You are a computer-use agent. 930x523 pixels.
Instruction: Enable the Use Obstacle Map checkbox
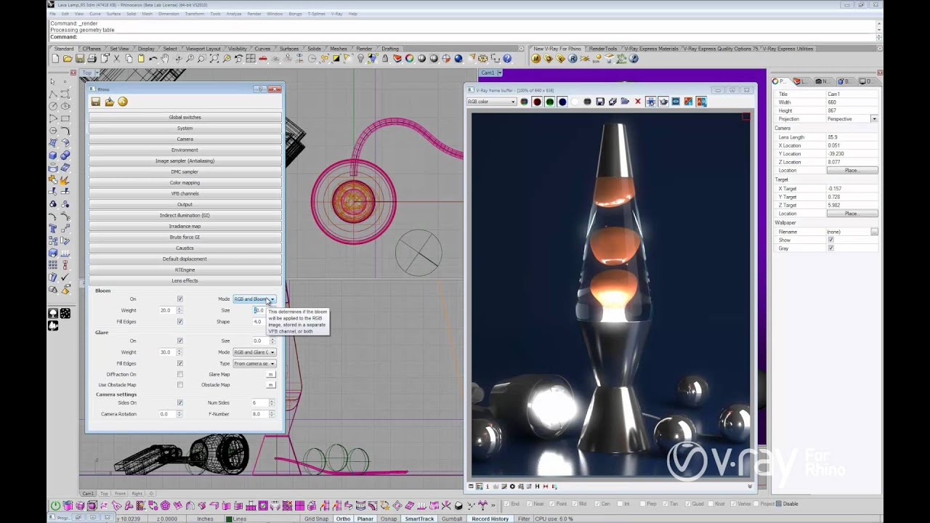pos(180,385)
